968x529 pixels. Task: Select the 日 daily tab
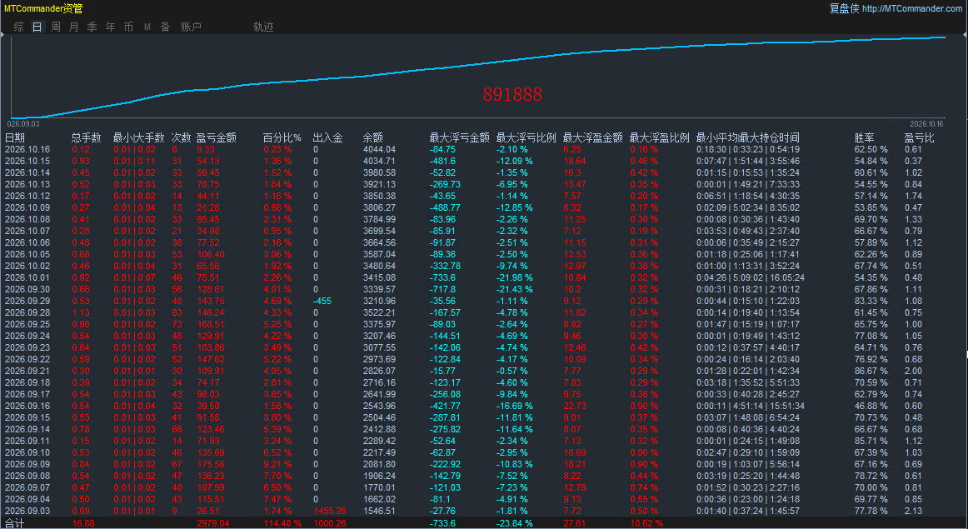coord(37,27)
